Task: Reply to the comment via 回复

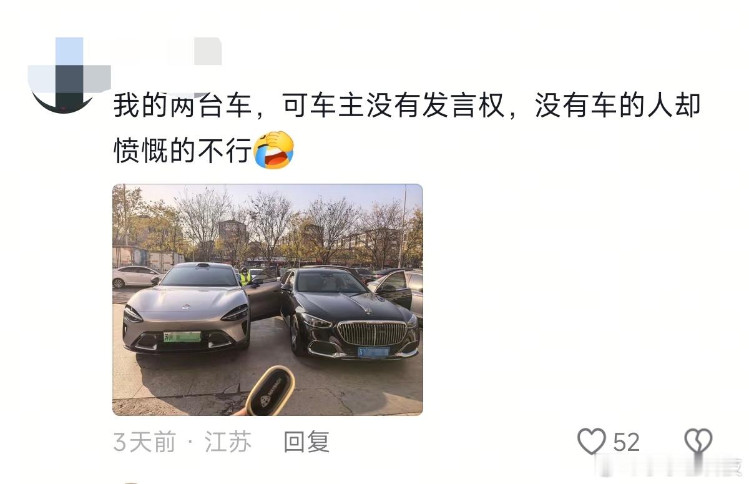Action: click(306, 442)
